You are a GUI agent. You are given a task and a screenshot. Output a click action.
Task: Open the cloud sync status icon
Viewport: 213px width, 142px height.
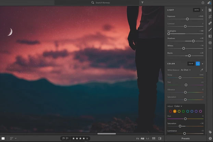pos(209,2)
